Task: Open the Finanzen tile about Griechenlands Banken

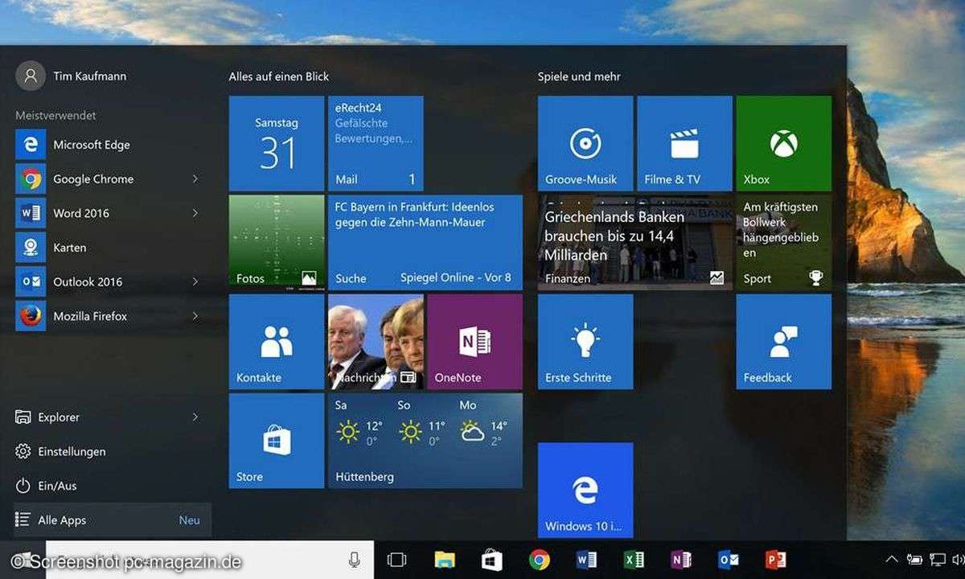Action: [x=635, y=242]
